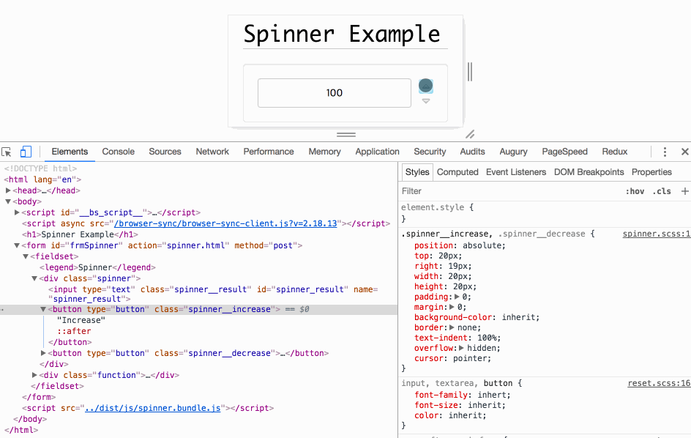This screenshot has height=438, width=691.
Task: Grab the viewport bottom-edge resize handle
Action: pyautogui.click(x=346, y=135)
